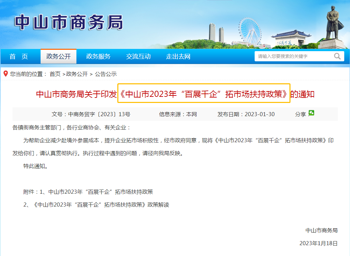Click the 信息来源 本网 source text
Viewport: 350px width, 256px height.
point(178,114)
